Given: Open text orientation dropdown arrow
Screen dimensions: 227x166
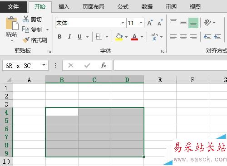Looking at the screenshot, I should tap(214, 23).
